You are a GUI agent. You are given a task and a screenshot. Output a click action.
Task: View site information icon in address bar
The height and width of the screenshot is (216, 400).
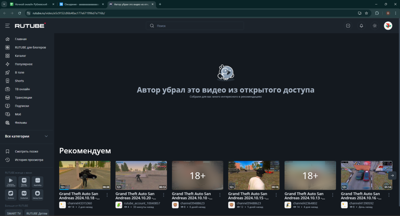[29, 13]
